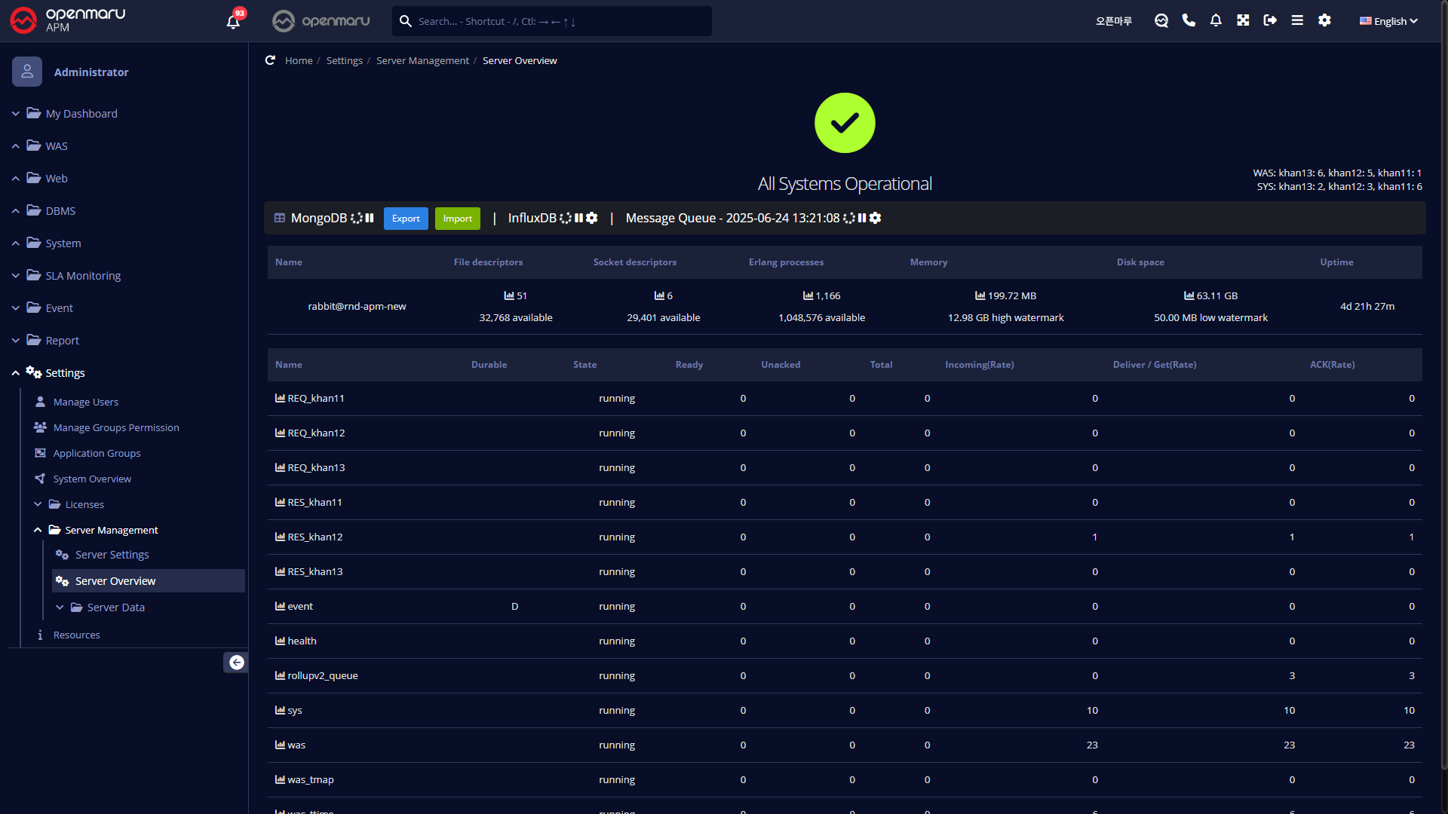Open the hamburger menu icon in header
The width and height of the screenshot is (1448, 814).
[x=1297, y=20]
